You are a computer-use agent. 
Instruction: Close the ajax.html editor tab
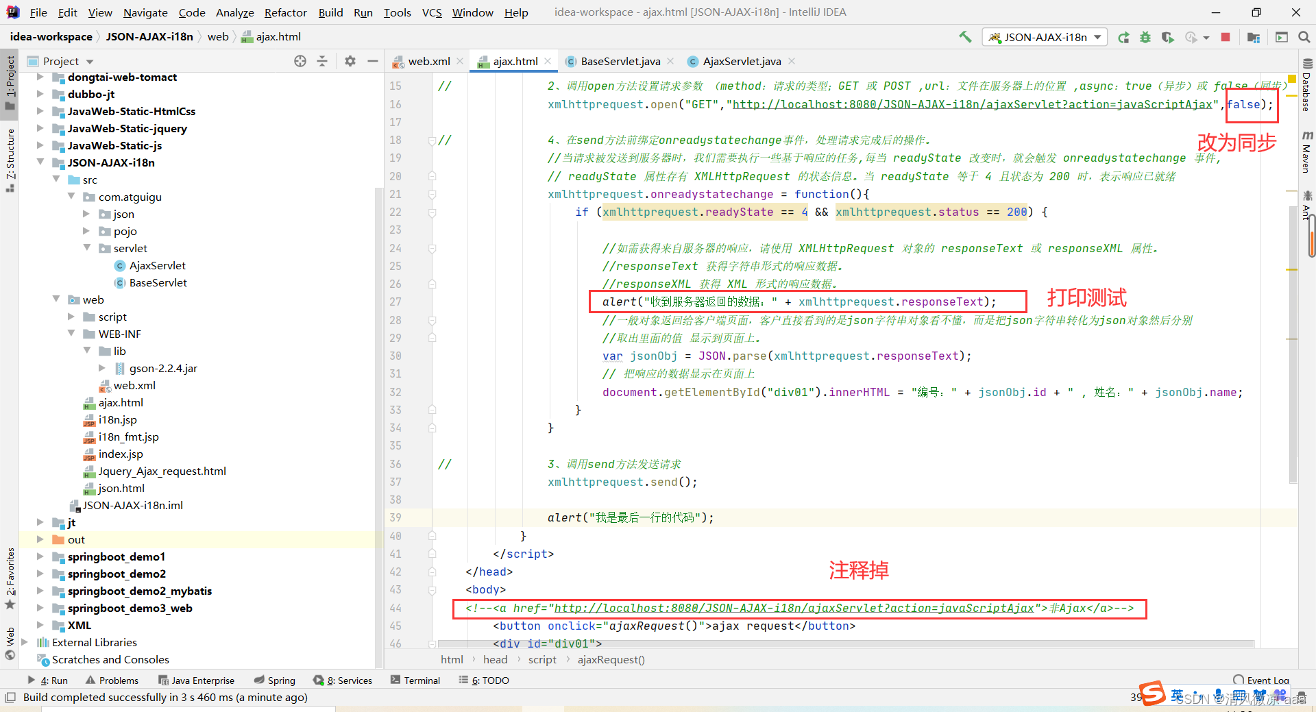click(x=548, y=61)
